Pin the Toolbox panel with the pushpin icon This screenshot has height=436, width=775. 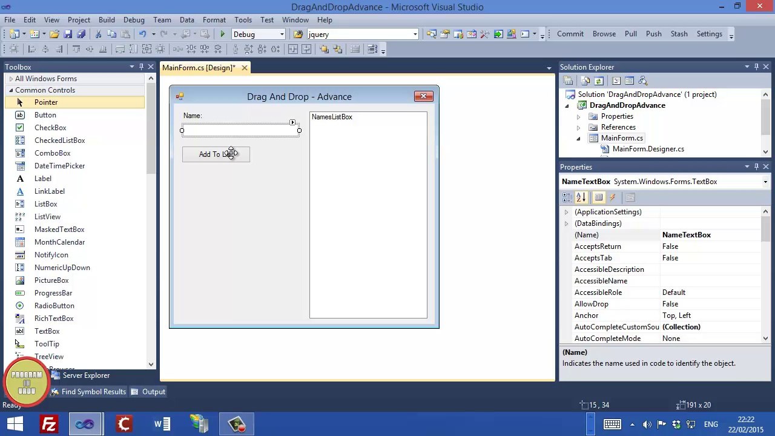141,67
